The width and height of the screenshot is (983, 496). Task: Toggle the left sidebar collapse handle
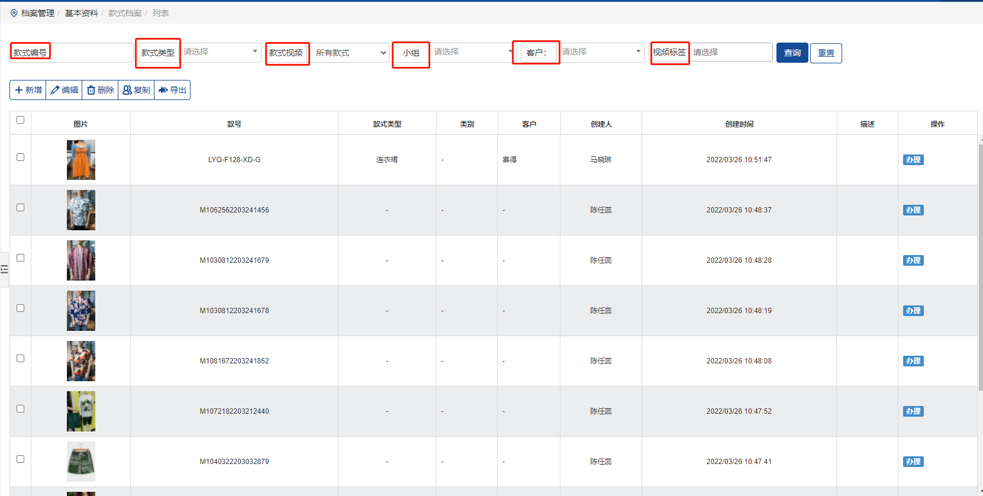pos(4,269)
